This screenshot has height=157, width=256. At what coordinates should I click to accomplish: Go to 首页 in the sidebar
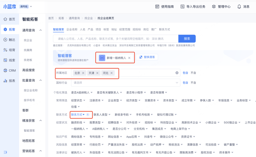9,19
